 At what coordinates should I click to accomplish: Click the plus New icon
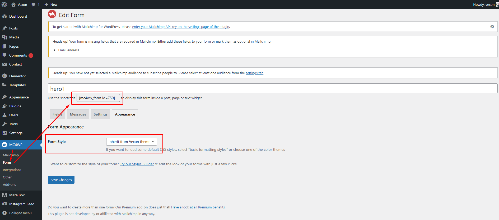46,4
